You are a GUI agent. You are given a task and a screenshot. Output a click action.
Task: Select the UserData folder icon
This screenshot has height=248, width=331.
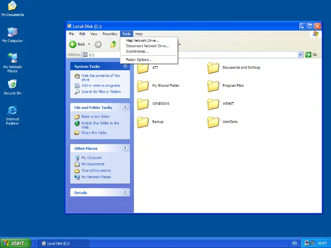point(213,122)
